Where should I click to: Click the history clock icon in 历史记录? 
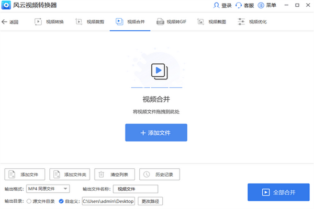(147, 175)
